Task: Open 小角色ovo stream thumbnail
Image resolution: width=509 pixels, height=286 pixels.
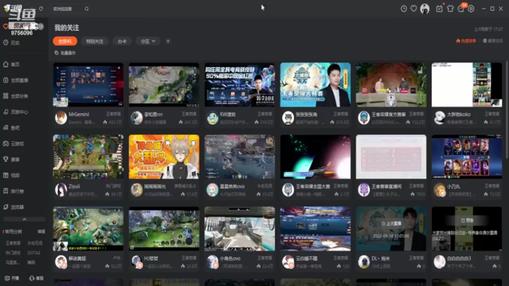Action: click(x=240, y=229)
